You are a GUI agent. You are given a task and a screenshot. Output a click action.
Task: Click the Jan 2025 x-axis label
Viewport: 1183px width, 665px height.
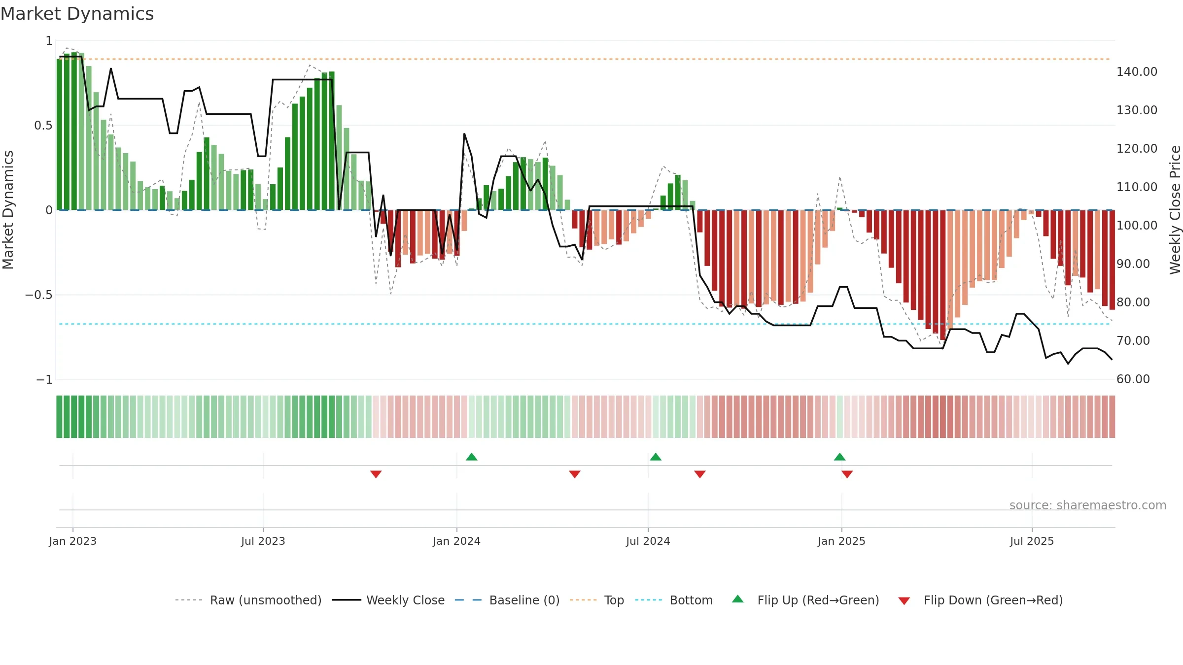coord(842,541)
